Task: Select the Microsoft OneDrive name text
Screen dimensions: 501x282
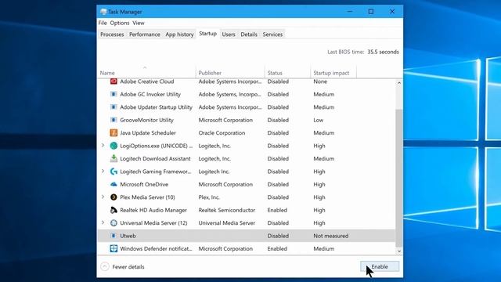Action: coord(144,184)
